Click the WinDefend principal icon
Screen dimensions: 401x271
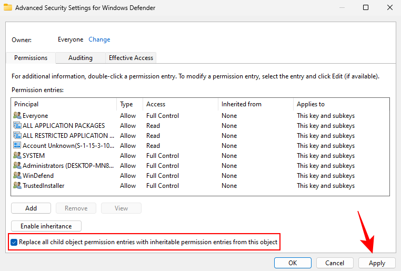coord(17,176)
